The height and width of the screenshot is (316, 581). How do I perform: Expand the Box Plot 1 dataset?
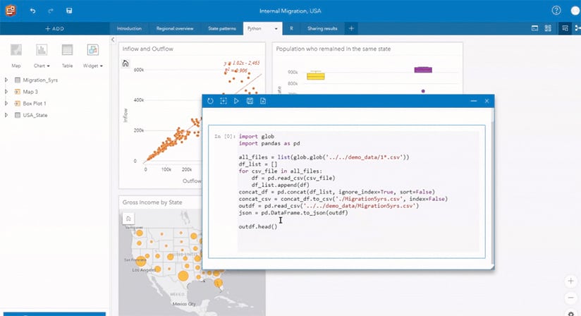6,104
